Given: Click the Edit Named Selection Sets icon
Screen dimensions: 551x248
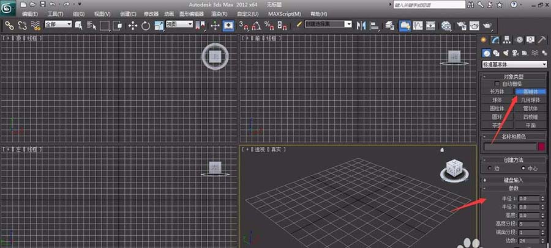Looking at the screenshot, I should pos(298,25).
